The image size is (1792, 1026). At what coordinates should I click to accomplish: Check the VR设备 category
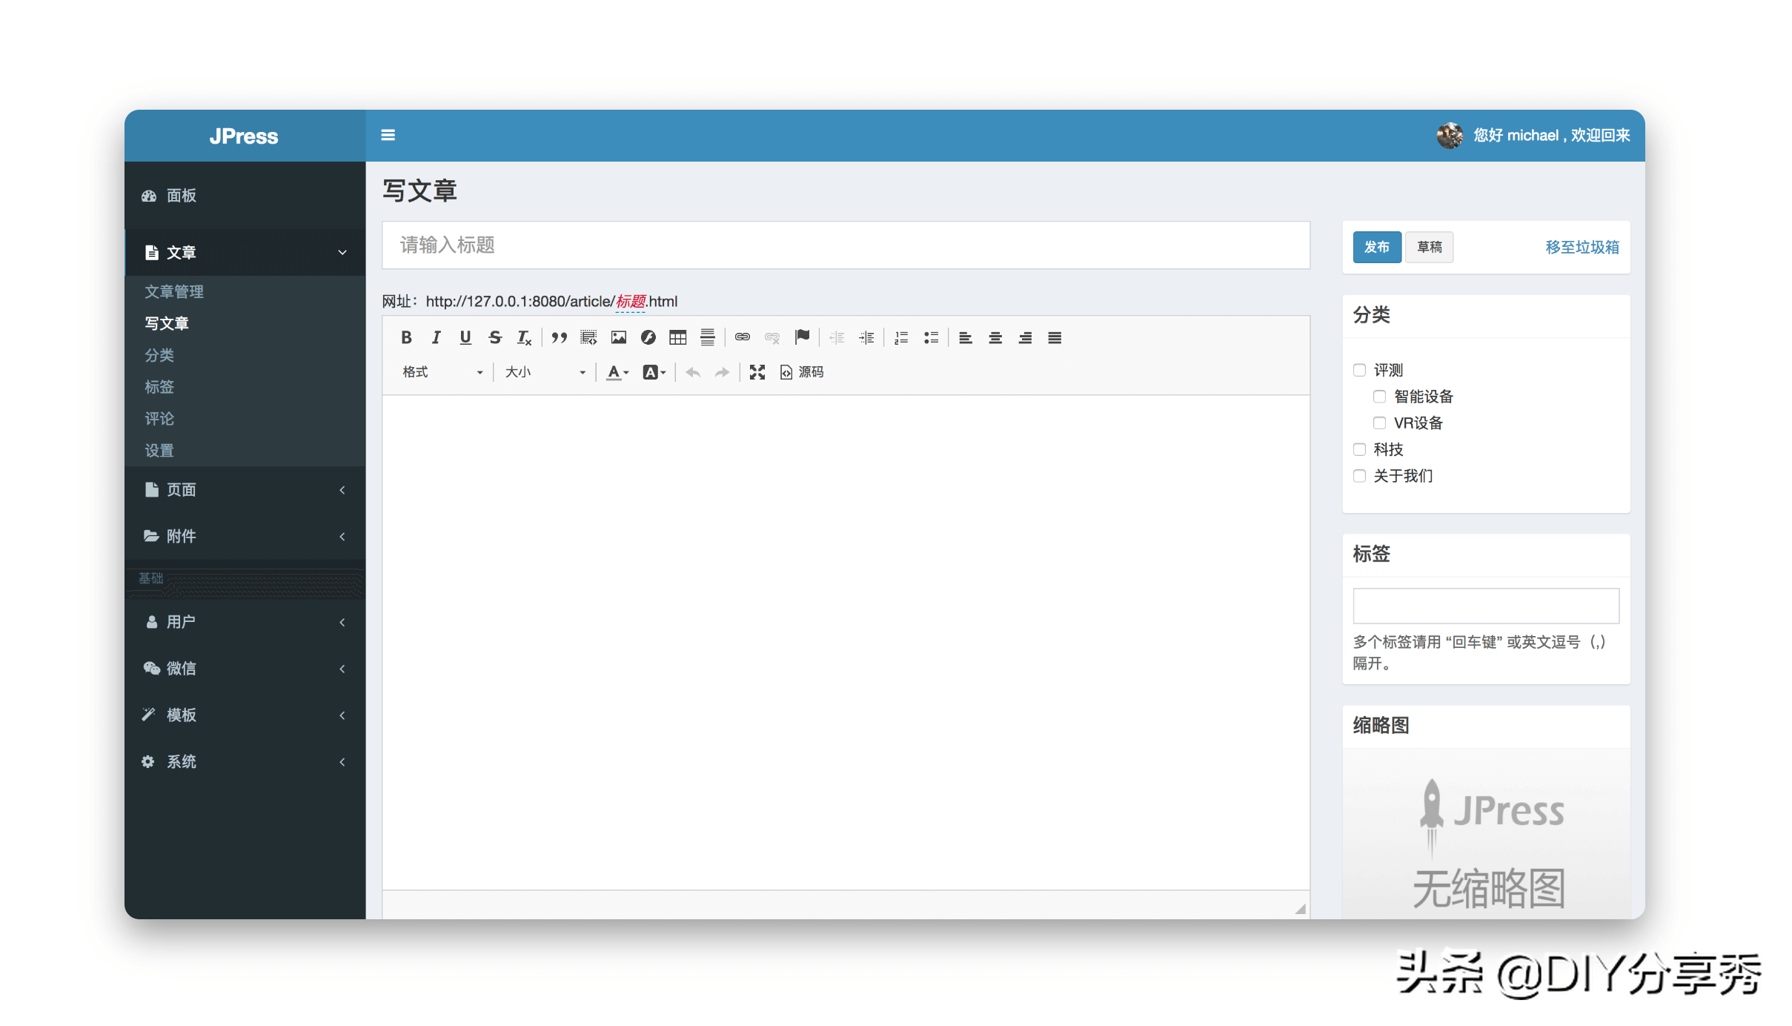coord(1379,423)
